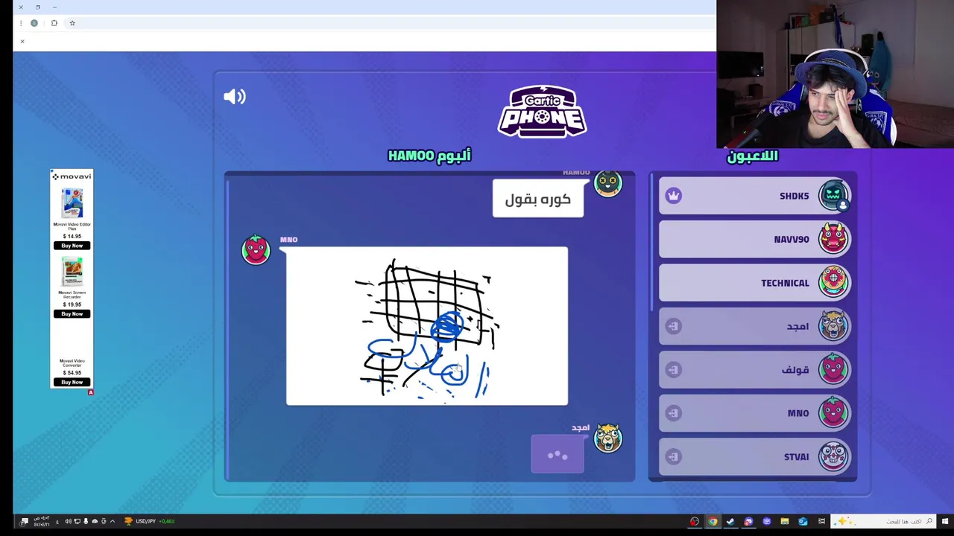Open Steam from taskbar
The width and height of the screenshot is (954, 536).
coord(730,521)
